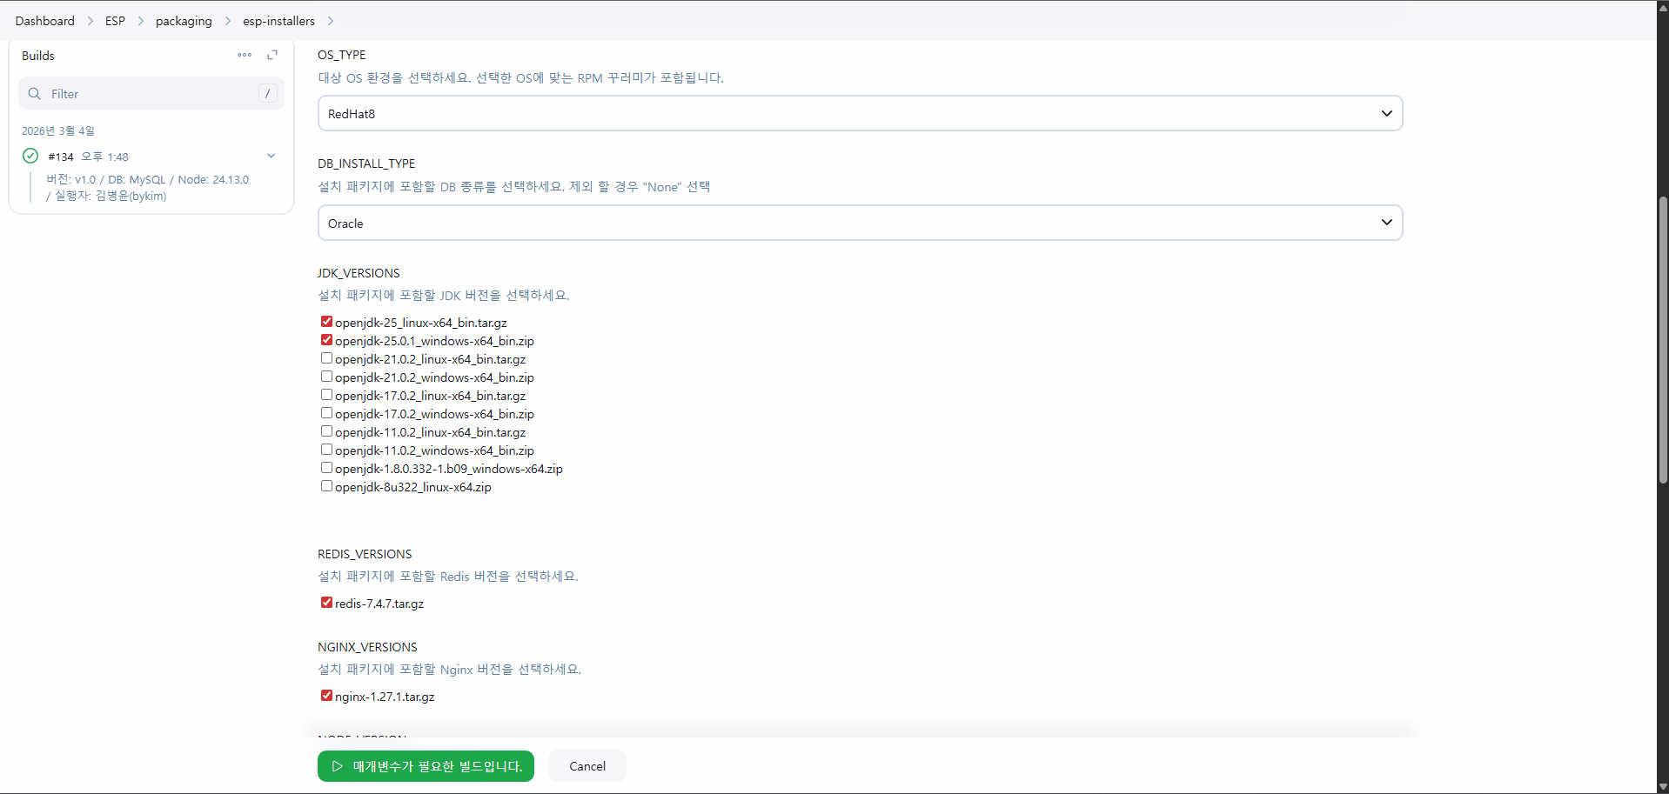Check openjdk-17.0.2_windows-x64_bin.zip

click(x=326, y=413)
